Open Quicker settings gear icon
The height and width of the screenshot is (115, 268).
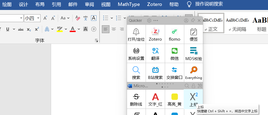click(149, 21)
